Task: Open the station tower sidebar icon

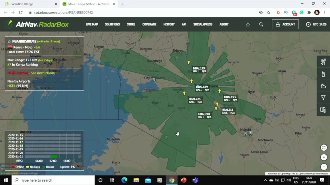Action: (x=323, y=74)
